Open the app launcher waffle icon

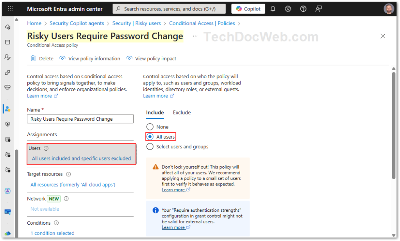click(10, 9)
